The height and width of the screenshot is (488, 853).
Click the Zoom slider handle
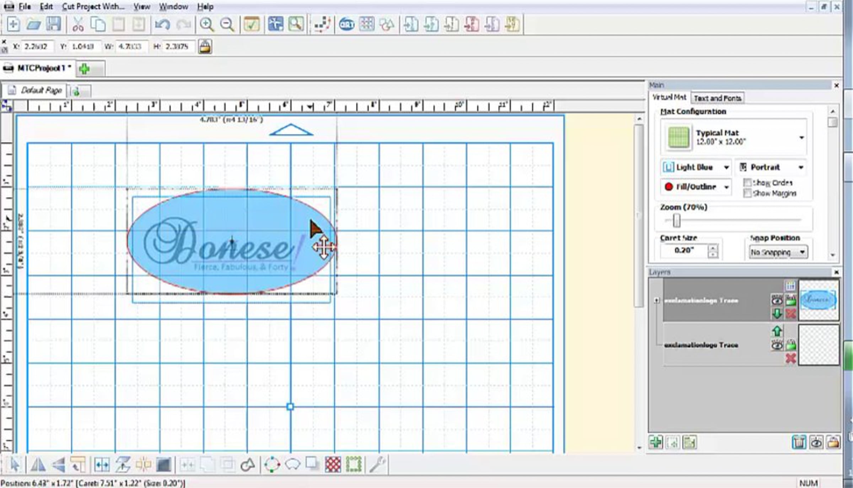coord(677,220)
